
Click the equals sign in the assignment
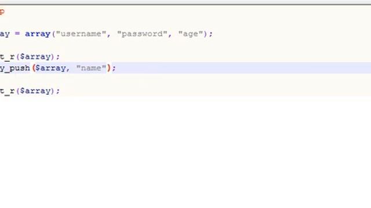(x=17, y=34)
